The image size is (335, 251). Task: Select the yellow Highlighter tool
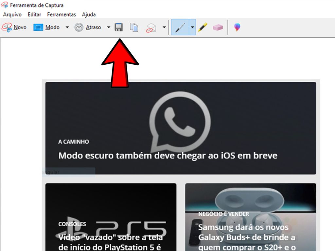click(x=203, y=27)
